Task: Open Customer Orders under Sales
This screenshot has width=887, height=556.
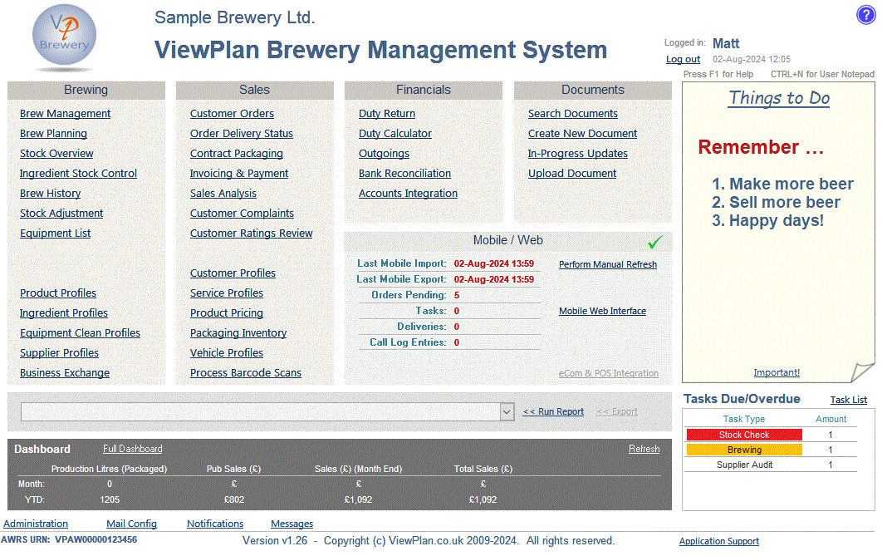Action: point(232,113)
